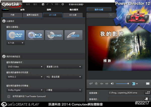
Task: Click the keyboard-like icon in preview controls
Action: [148, 84]
